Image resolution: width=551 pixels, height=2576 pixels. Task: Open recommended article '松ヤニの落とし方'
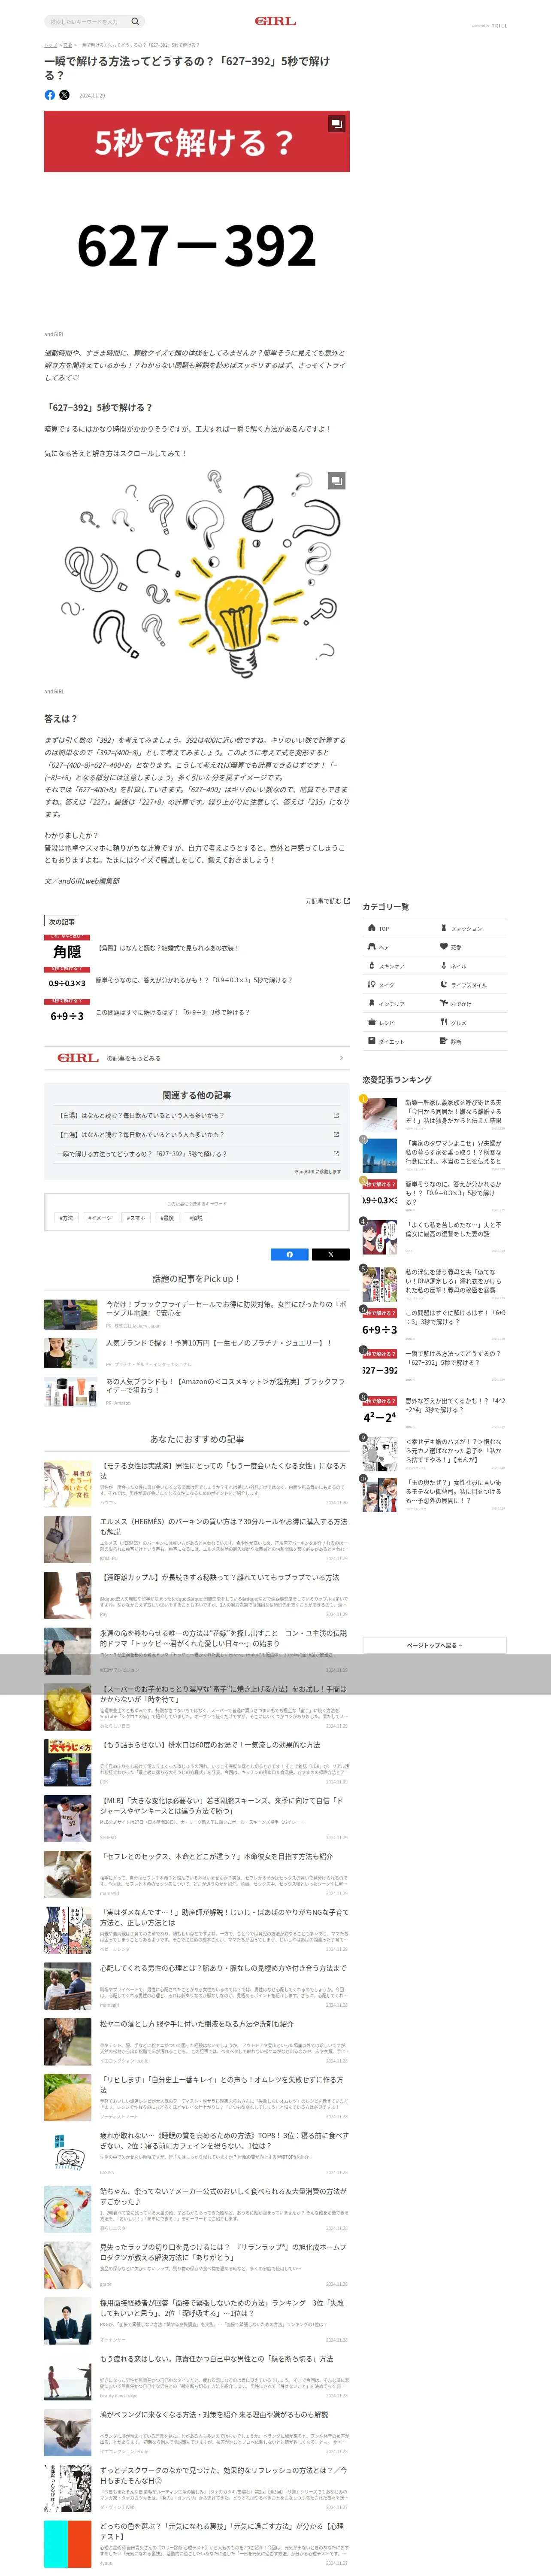(x=197, y=2041)
